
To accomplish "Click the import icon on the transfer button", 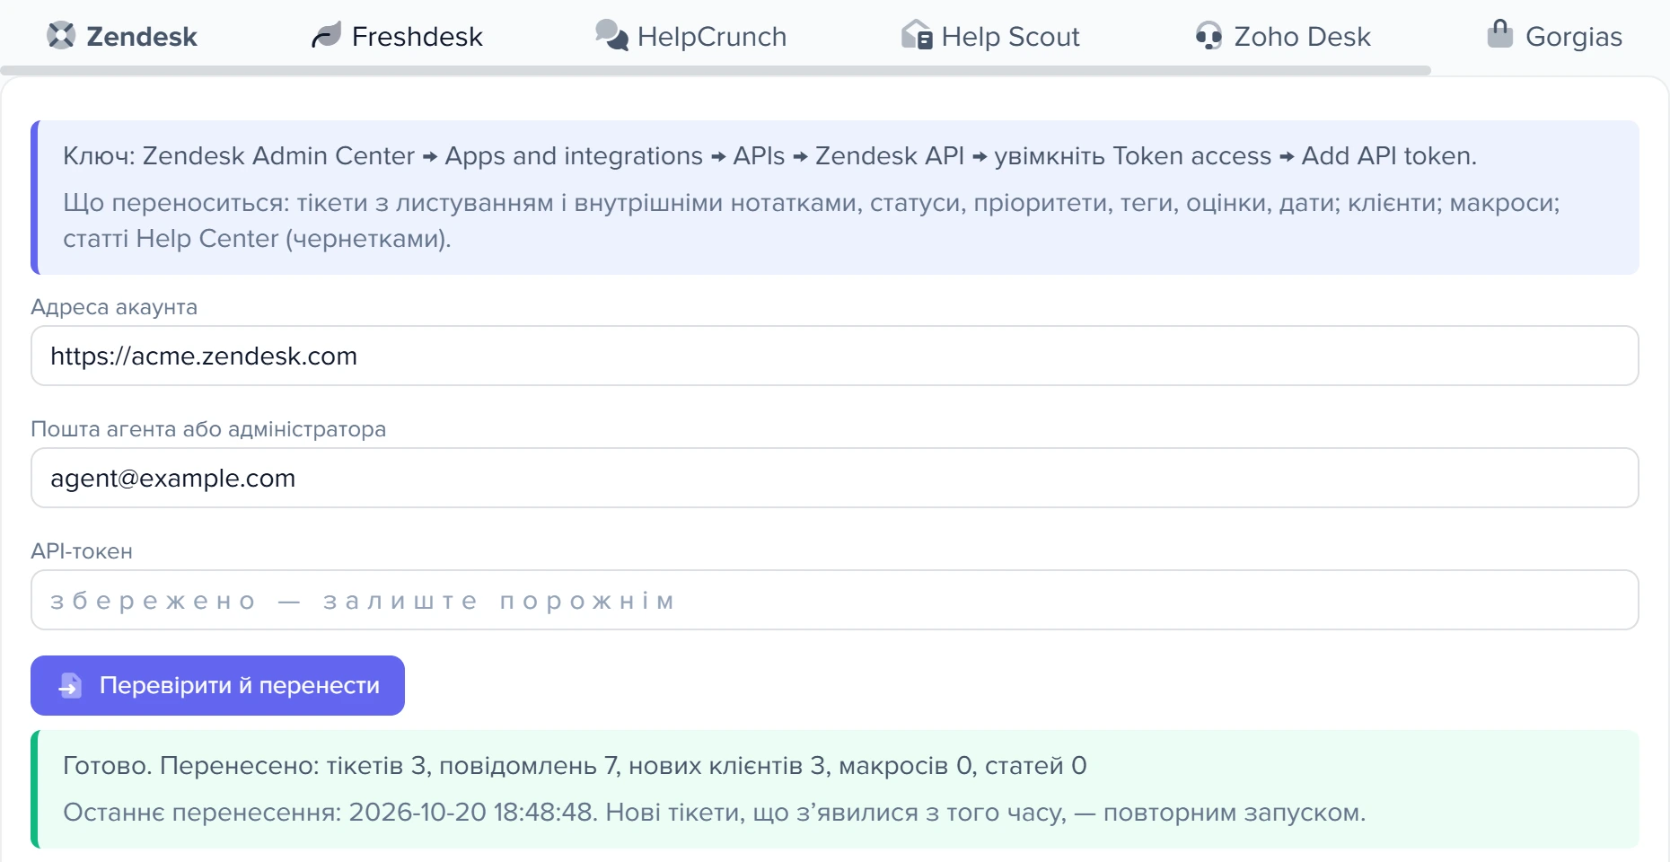I will pos(70,685).
